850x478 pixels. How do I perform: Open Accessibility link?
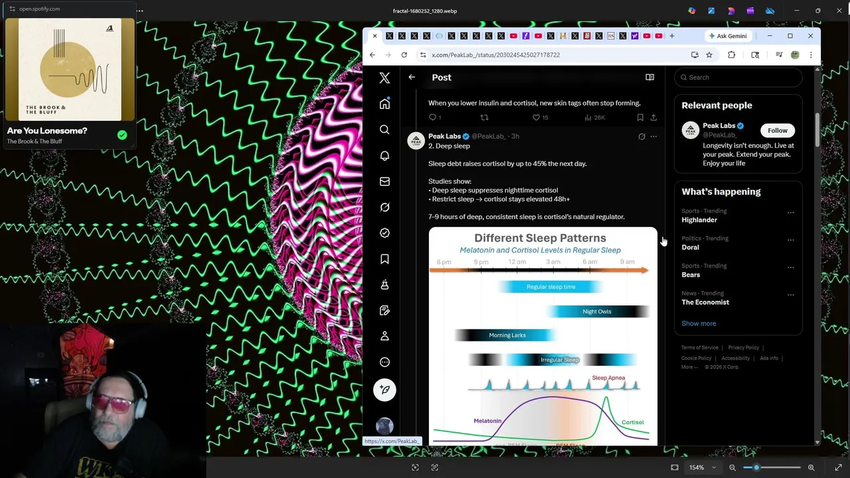point(735,358)
